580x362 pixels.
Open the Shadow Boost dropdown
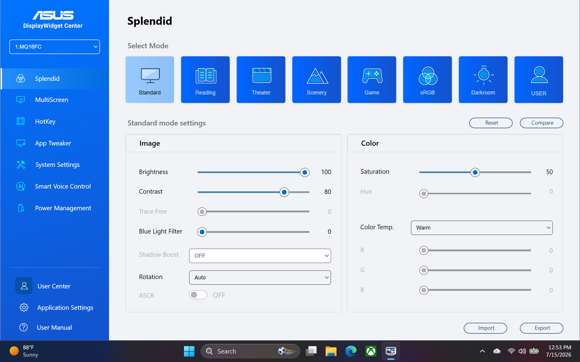(260, 256)
